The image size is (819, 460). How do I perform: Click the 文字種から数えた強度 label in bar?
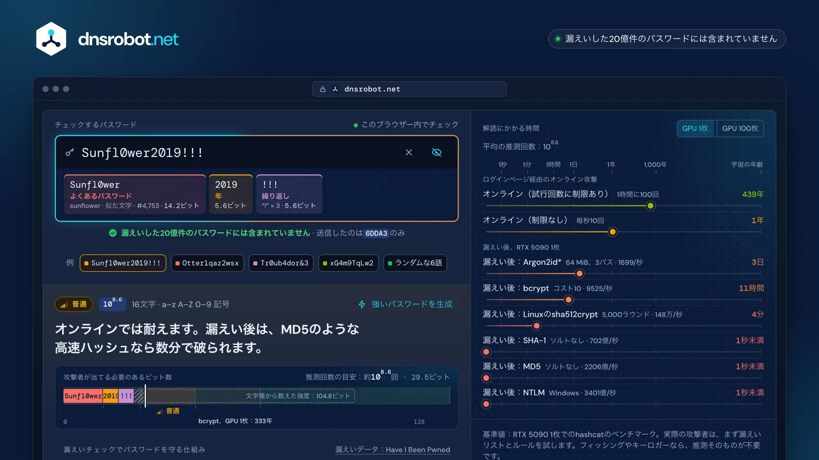[x=298, y=396]
